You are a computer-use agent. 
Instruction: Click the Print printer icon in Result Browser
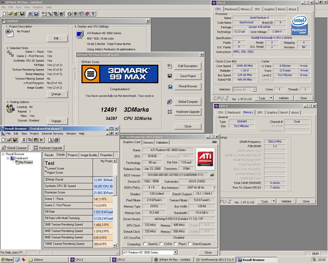pyautogui.click(x=56, y=140)
